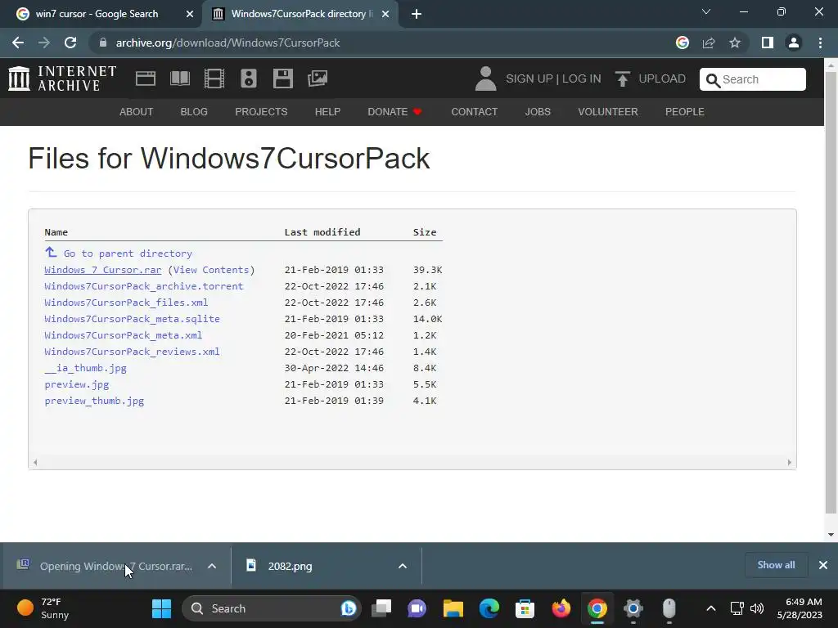The width and height of the screenshot is (838, 628).
Task: Click Show all downloads button
Action: 776,565
